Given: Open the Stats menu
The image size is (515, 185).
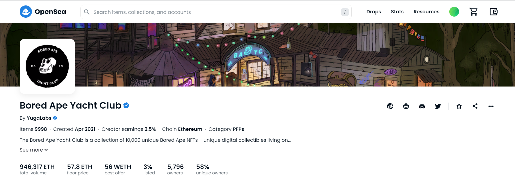Looking at the screenshot, I should (397, 12).
